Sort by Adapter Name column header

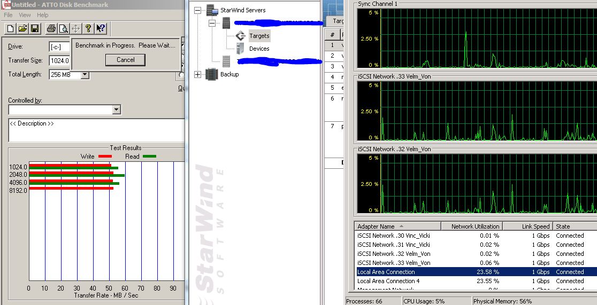tap(397, 226)
